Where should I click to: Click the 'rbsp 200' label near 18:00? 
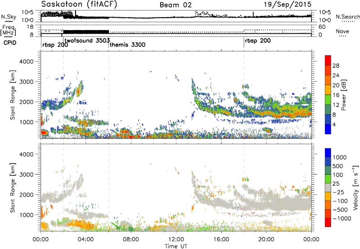coord(258,41)
